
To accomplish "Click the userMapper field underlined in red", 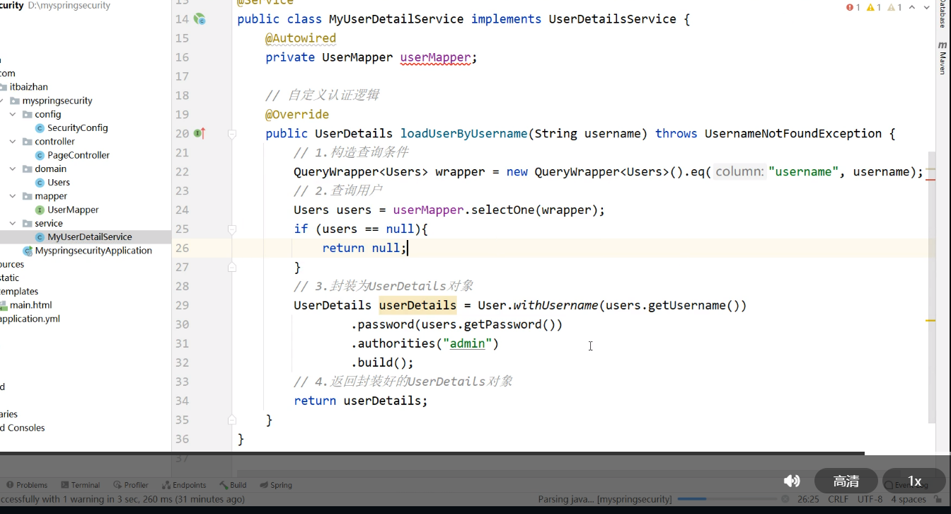I will [435, 57].
